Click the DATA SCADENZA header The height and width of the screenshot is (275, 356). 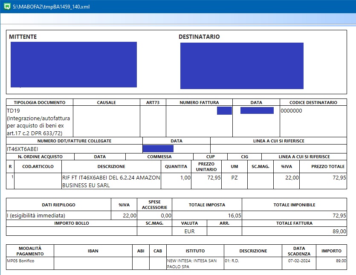(299, 251)
